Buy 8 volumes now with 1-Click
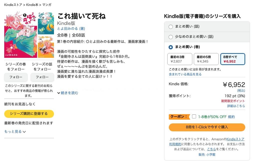The width and height of the screenshot is (253, 163). click(x=207, y=127)
